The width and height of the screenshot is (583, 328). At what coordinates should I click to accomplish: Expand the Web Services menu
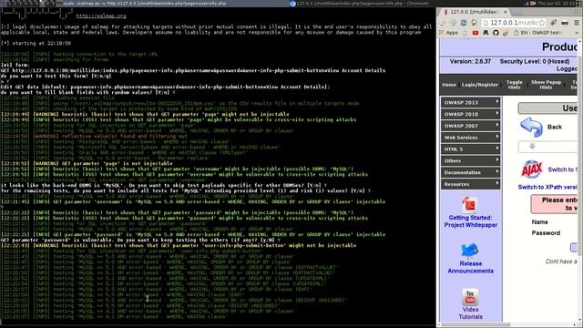[470, 138]
